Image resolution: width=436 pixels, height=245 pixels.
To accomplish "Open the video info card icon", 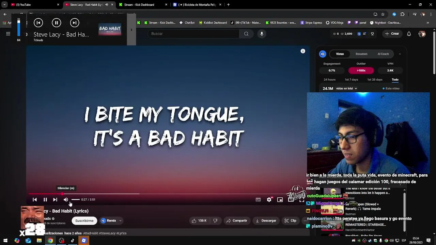I will click(x=303, y=51).
